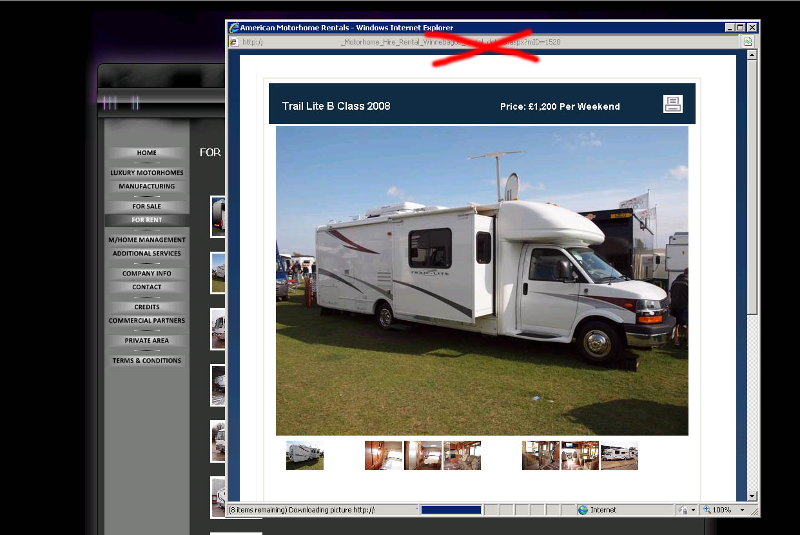Viewport: 800px width, 535px height.
Task: Click the Internet Explorer logo in title bar
Action: pos(234,28)
